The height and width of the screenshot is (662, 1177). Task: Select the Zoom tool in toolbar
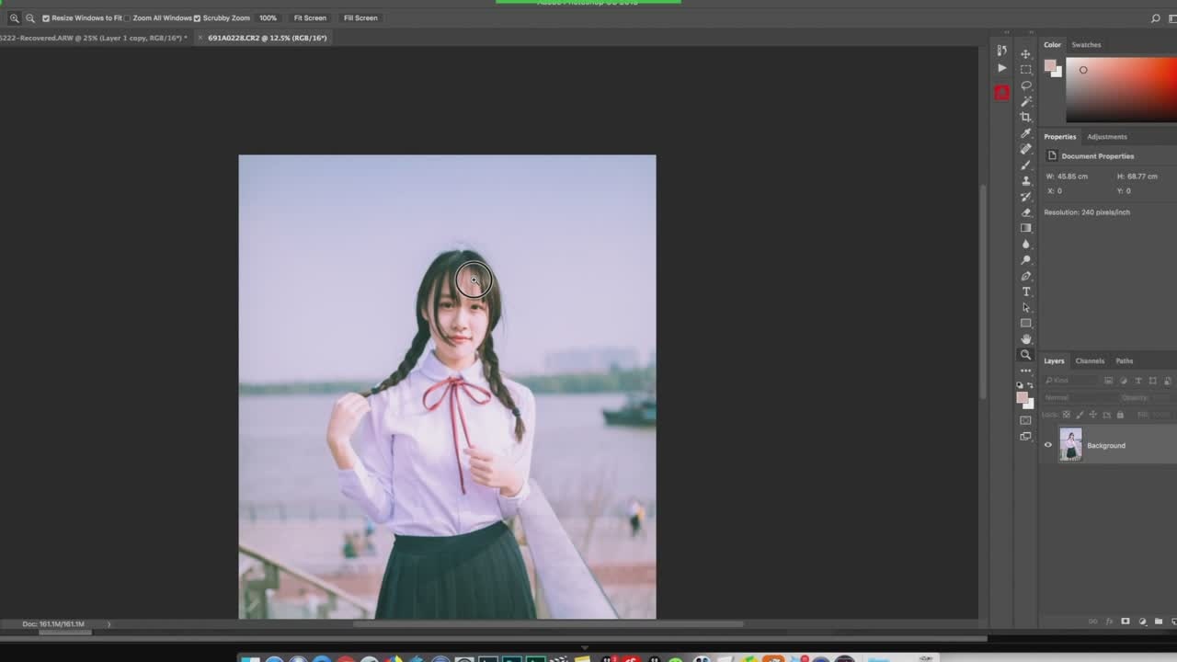tap(1026, 355)
